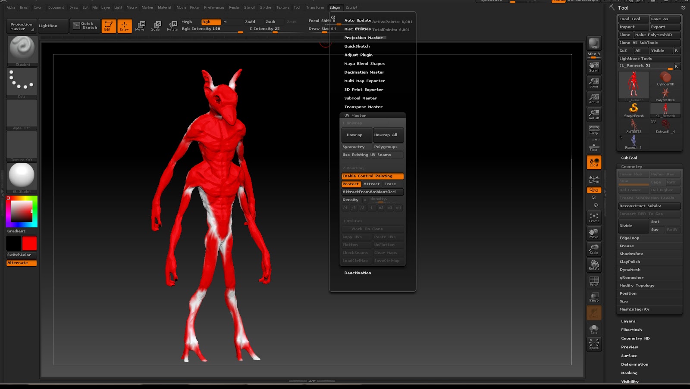Collapse the UV Master section
The image size is (690, 389).
coord(355,115)
